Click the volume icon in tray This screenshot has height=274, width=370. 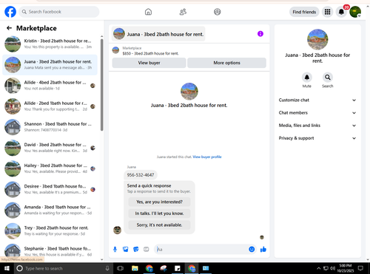(333, 268)
